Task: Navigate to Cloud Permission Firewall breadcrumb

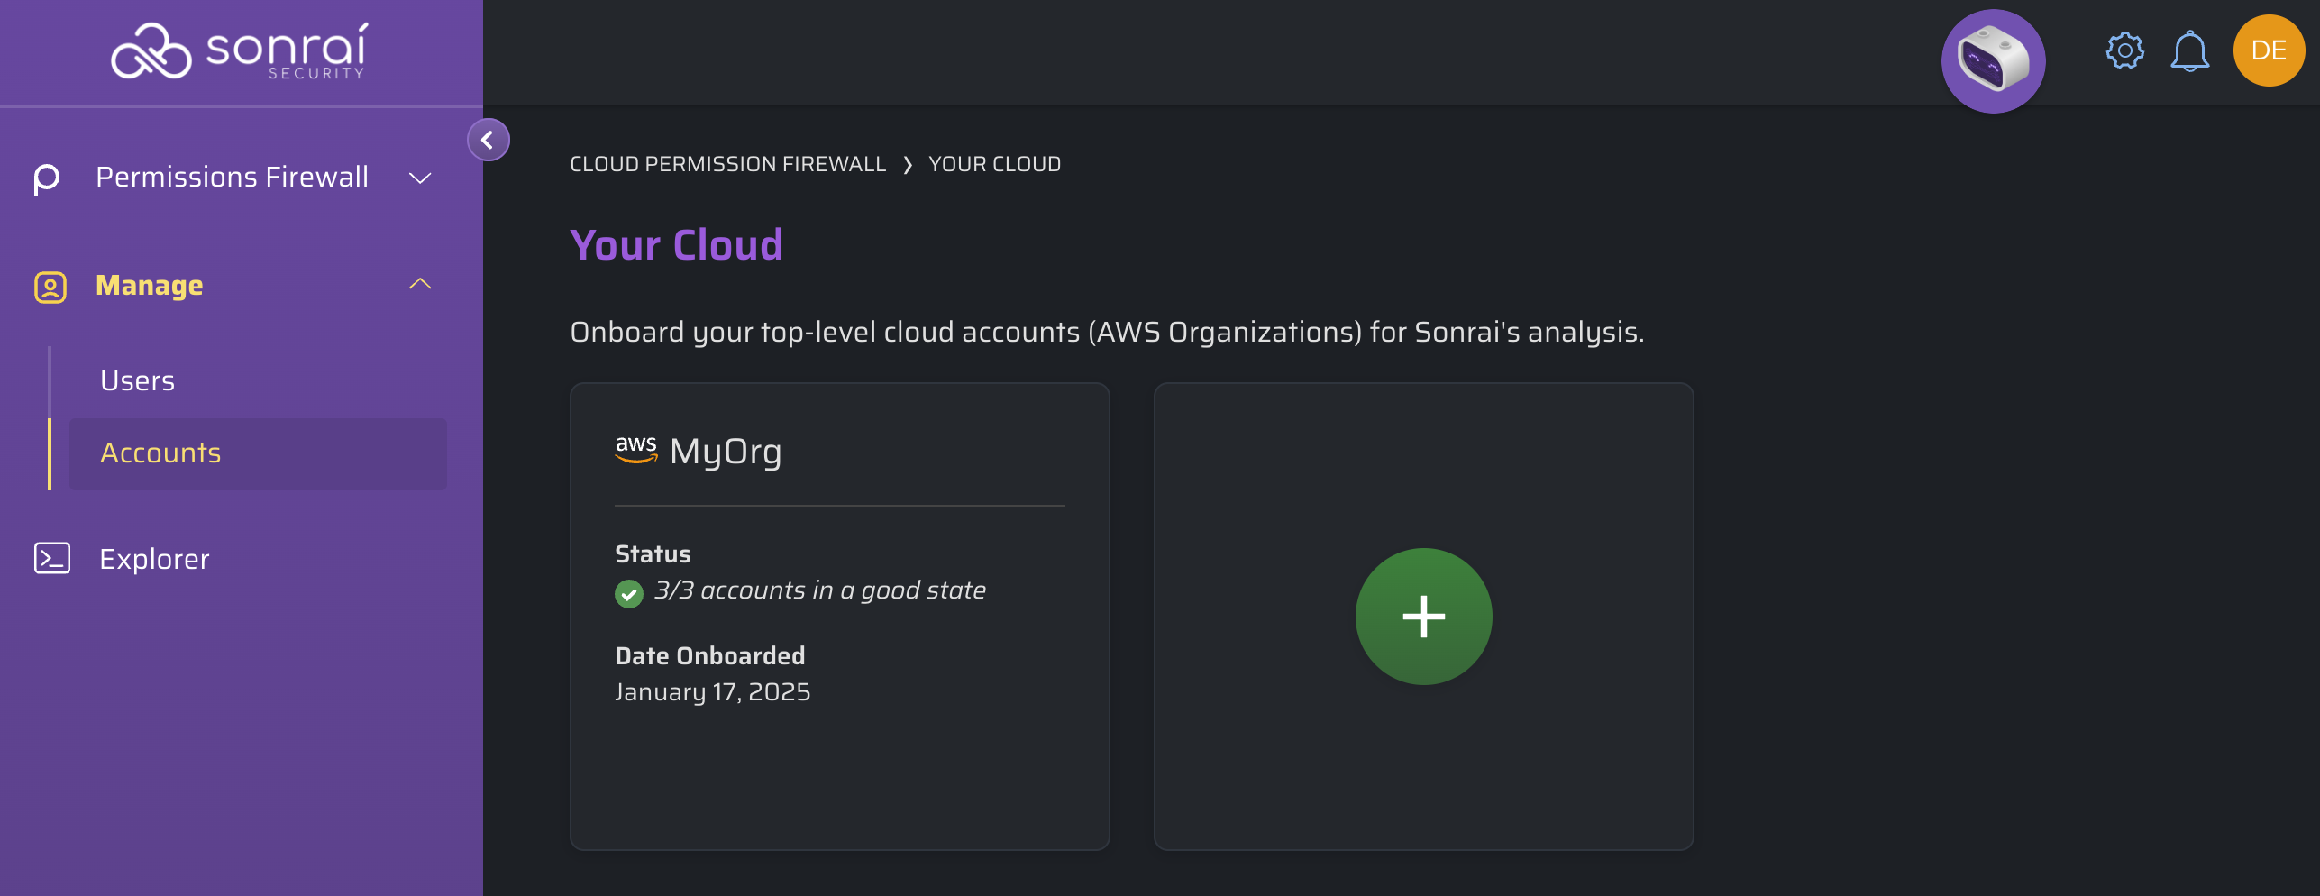Action: click(x=728, y=164)
